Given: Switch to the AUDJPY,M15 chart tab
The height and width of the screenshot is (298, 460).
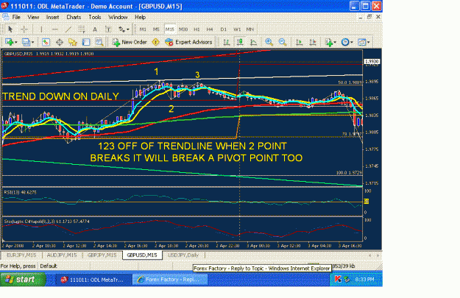Looking at the screenshot, I should (62, 255).
